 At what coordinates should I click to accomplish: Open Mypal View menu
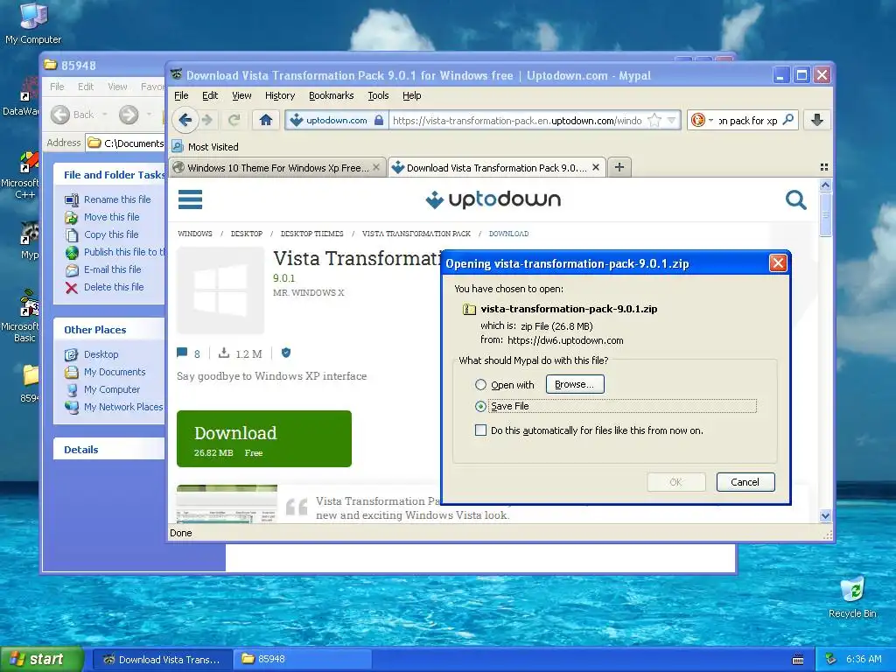click(241, 95)
